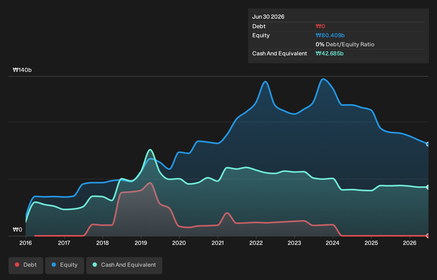Click the red ₩0 debt value in tooltip
This screenshot has width=437, height=280.
[320, 26]
